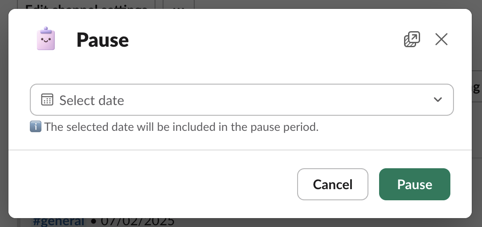
Task: Click the divider line above footer buttons
Action: click(x=241, y=150)
